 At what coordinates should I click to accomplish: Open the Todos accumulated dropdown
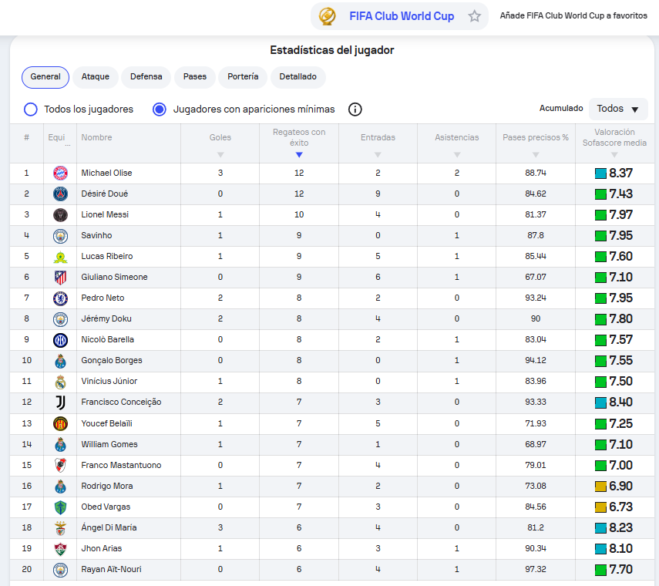[x=618, y=109]
